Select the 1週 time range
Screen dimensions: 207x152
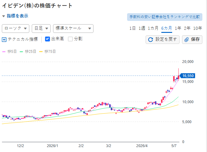[142, 28]
